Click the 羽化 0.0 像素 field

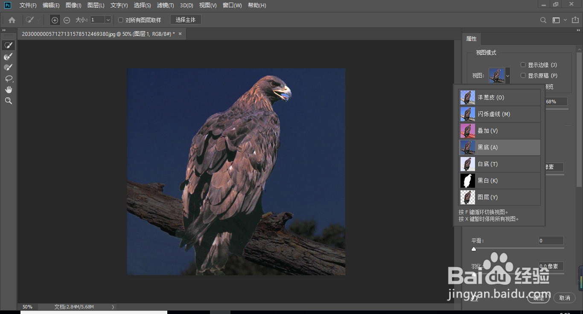click(551, 266)
